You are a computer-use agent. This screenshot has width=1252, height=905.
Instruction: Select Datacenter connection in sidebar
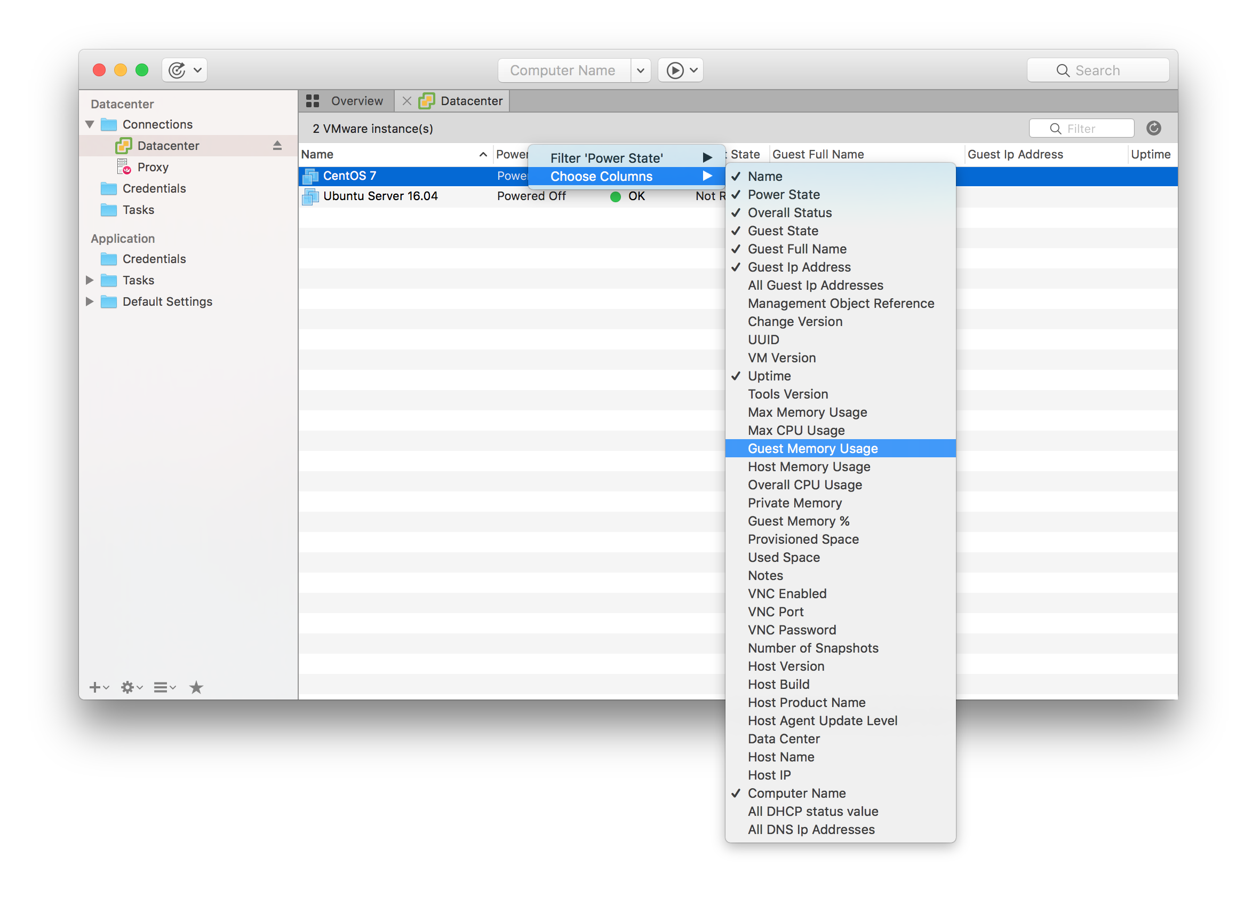pyautogui.click(x=188, y=146)
